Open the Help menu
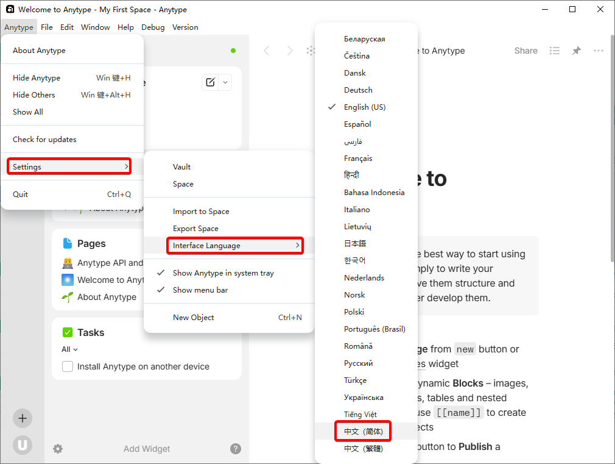 [x=125, y=27]
